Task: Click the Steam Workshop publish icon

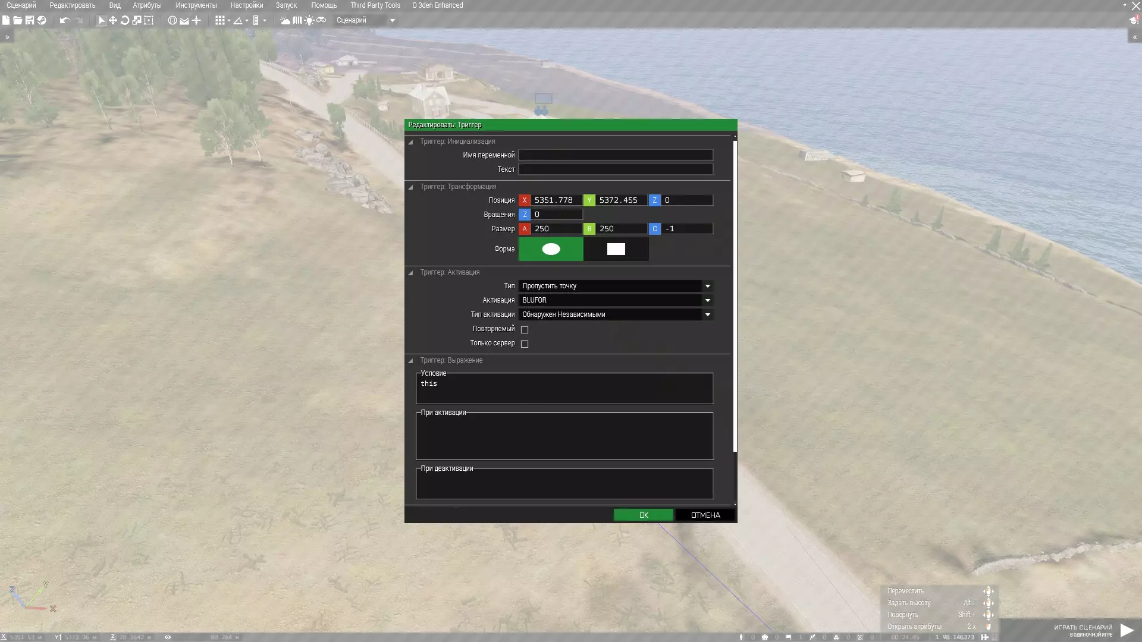Action: click(42, 20)
